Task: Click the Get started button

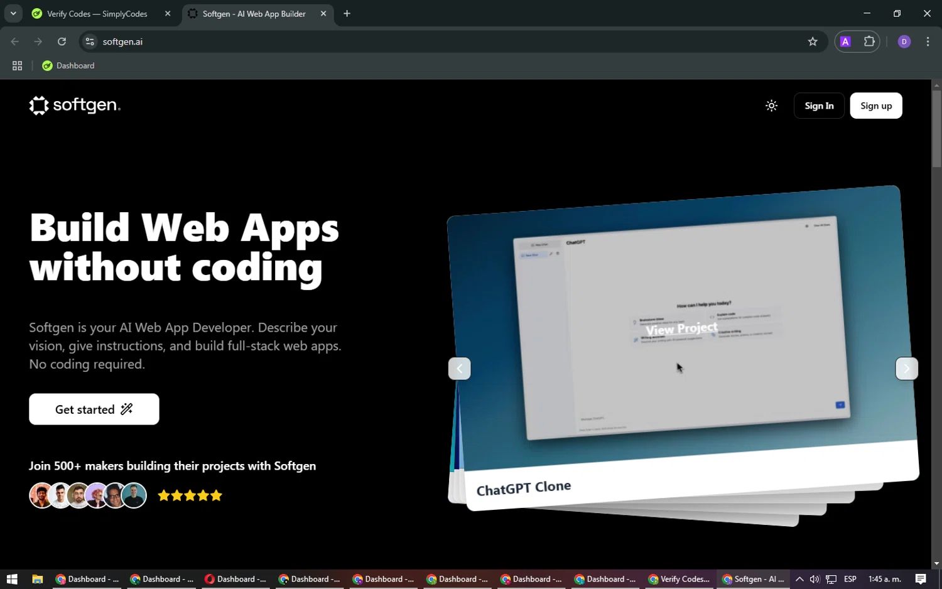Action: (94, 409)
